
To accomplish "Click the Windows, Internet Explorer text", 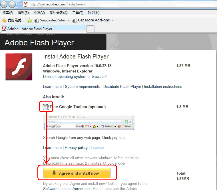I will [68, 71].
